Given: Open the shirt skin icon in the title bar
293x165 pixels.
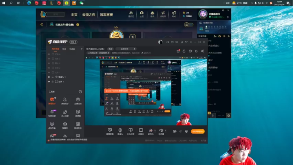Looking at the screenshot, I should [x=186, y=42].
